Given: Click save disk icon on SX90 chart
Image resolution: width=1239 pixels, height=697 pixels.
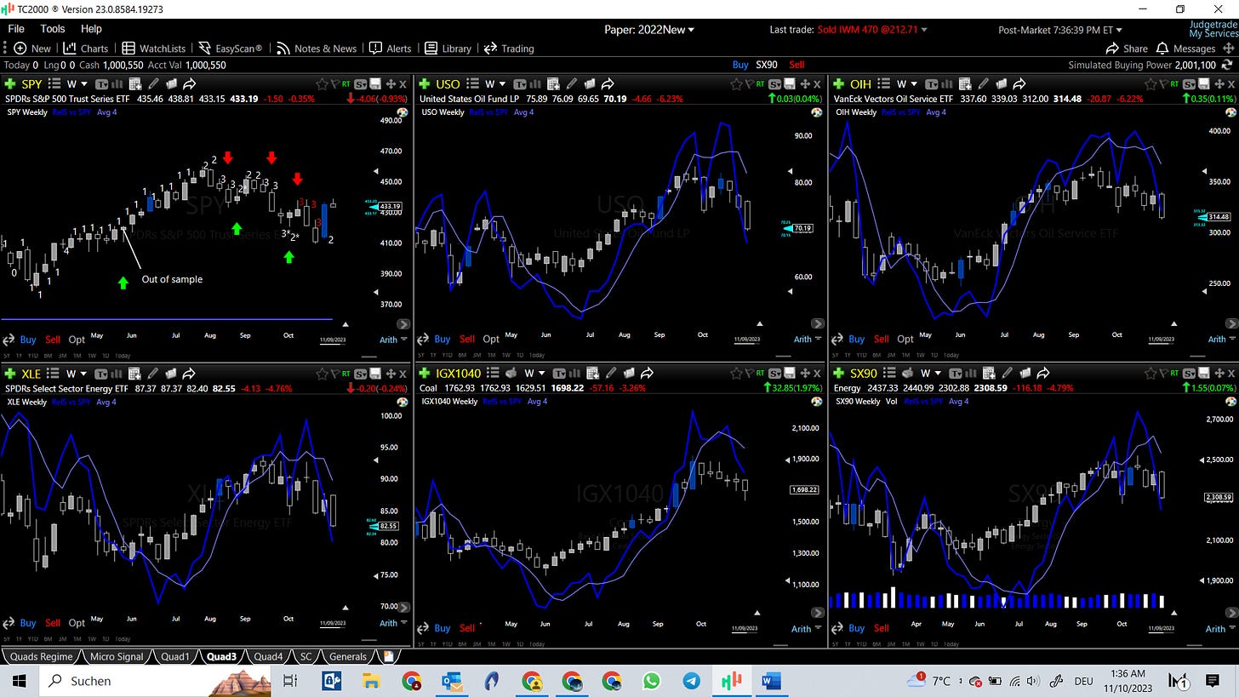Looking at the screenshot, I should click(x=1204, y=373).
